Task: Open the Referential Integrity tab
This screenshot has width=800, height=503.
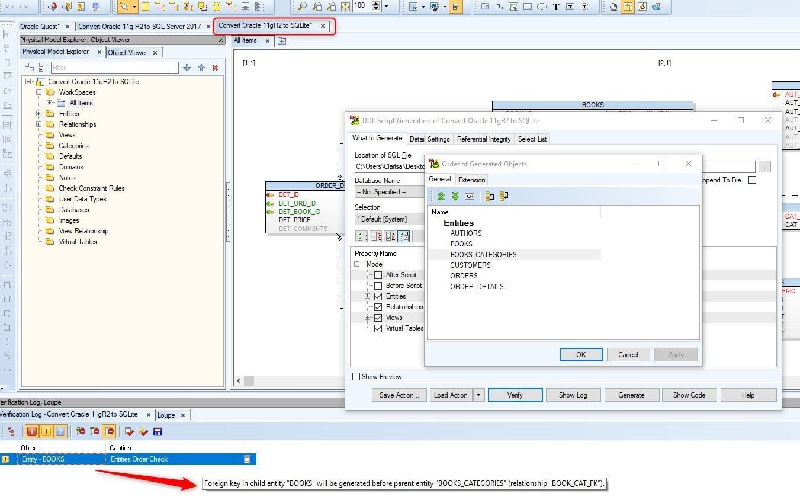Action: pos(484,139)
